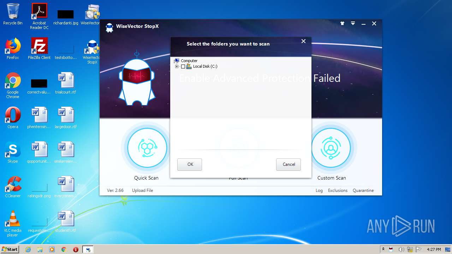This screenshot has height=254, width=452.
Task: Check the Local Disk (C:) checkbox
Action: [183, 66]
